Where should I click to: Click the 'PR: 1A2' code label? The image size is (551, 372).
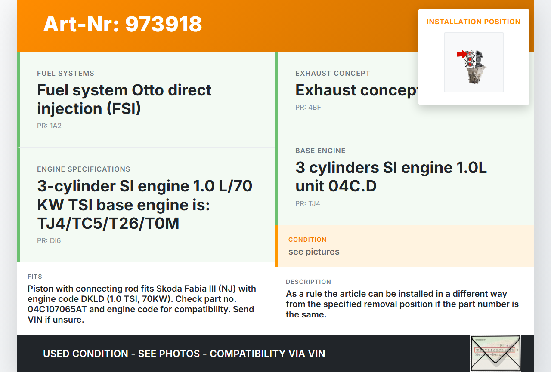pos(49,126)
